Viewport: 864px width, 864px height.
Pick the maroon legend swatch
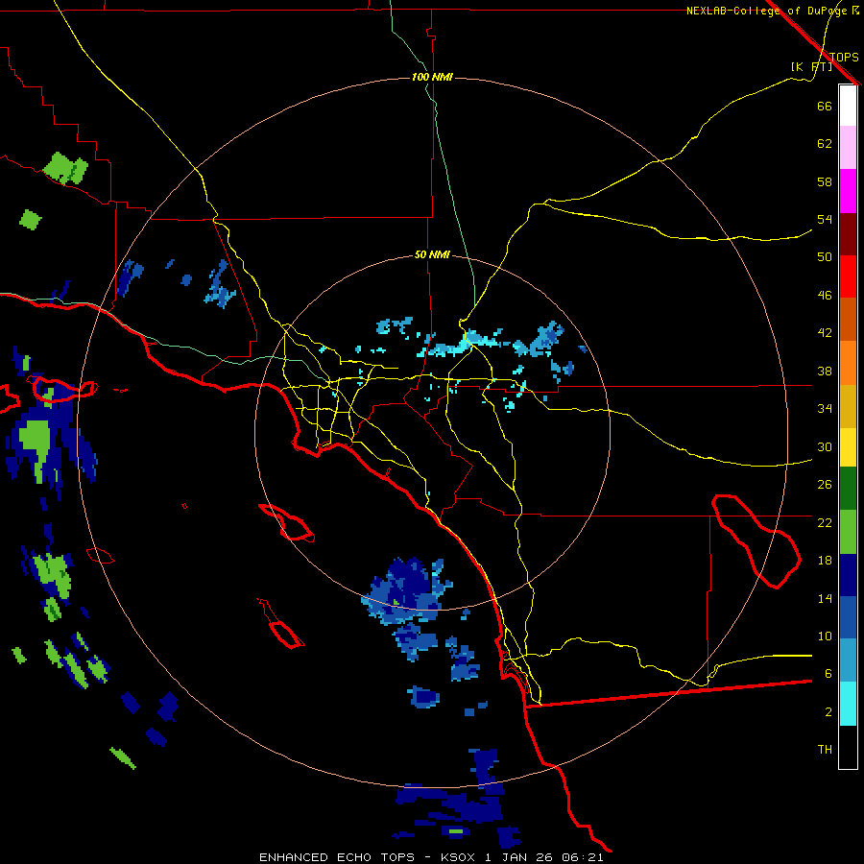click(x=848, y=233)
